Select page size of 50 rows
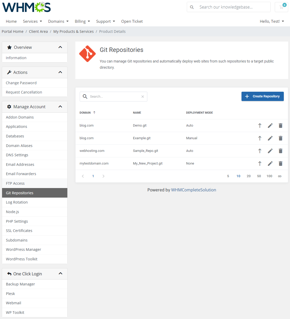Image resolution: width=290 pixels, height=319 pixels. 259,176
